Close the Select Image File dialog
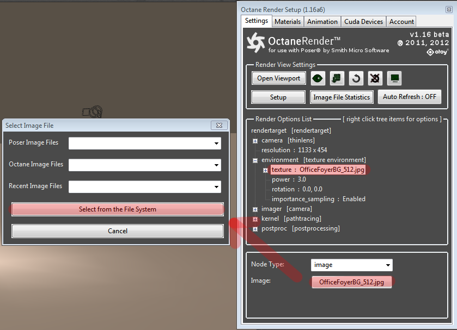The image size is (457, 330). 219,126
